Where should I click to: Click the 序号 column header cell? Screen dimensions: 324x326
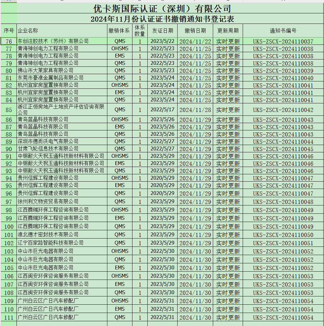tap(9, 31)
